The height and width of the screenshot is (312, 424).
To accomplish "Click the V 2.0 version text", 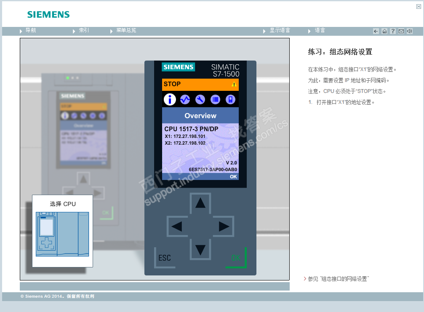I will [x=232, y=163].
